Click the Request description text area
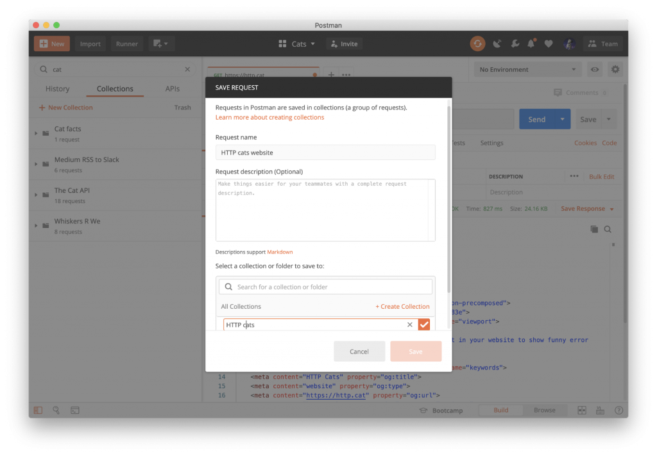 [x=325, y=210]
